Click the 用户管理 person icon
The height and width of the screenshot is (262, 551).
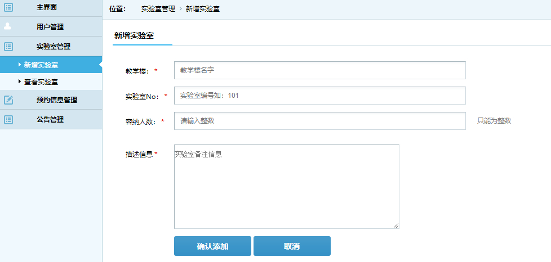point(7,26)
